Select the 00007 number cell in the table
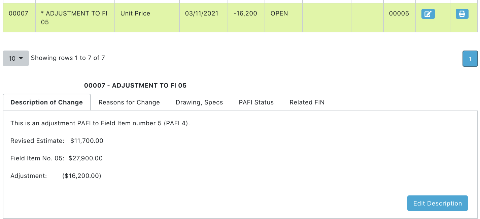The height and width of the screenshot is (219, 480). (19, 13)
